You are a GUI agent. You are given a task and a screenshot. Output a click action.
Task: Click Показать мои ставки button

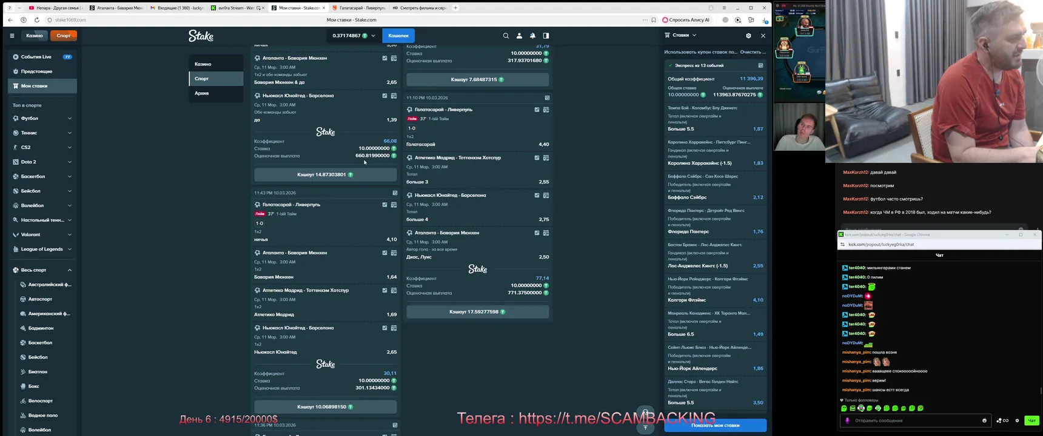tap(716, 426)
